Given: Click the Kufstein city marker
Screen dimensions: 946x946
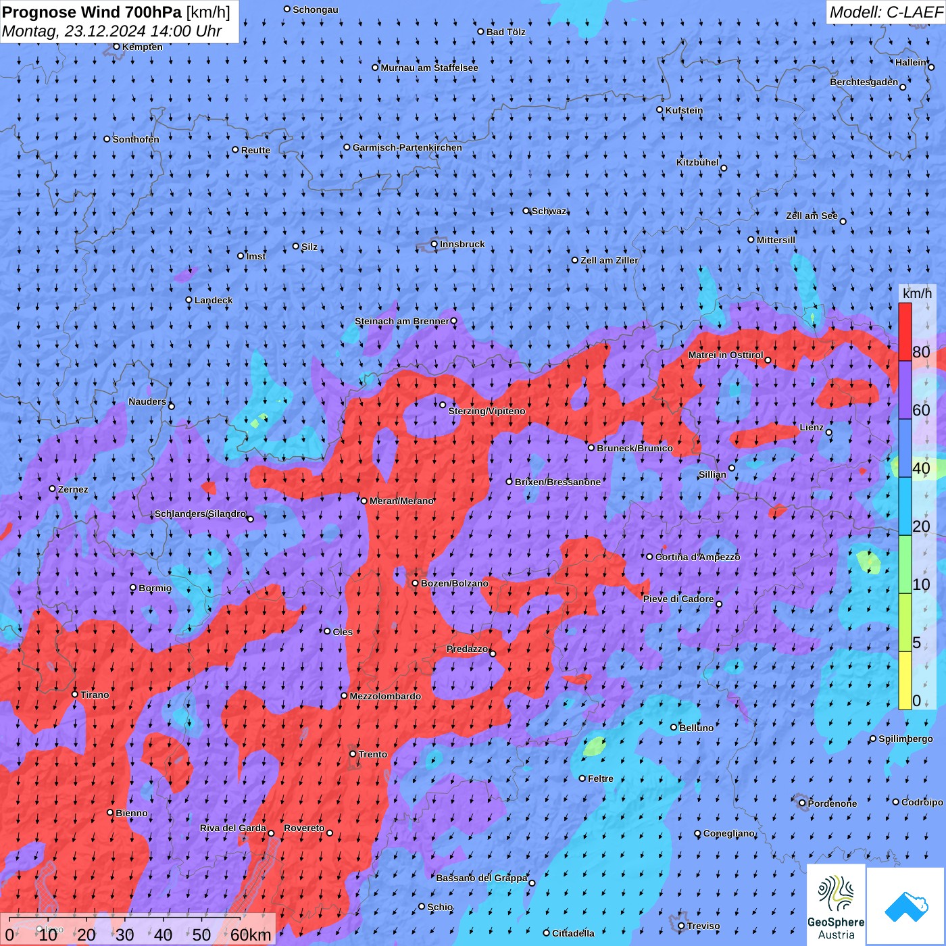Looking at the screenshot, I should coord(660,109).
